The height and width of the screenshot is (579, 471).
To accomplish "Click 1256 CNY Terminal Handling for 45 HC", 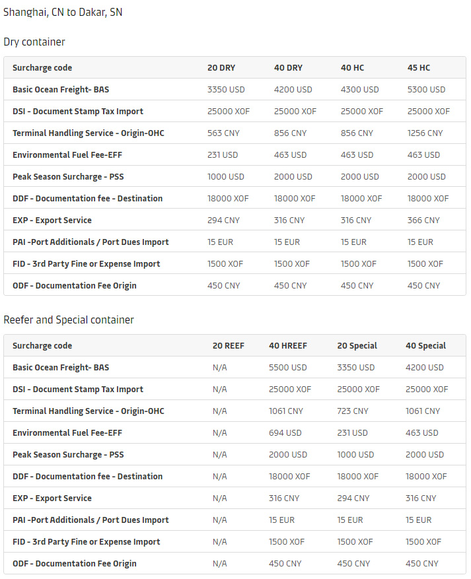I will (425, 133).
